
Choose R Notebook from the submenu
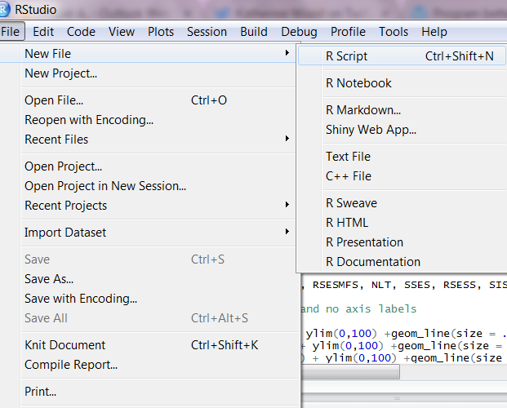click(x=358, y=83)
